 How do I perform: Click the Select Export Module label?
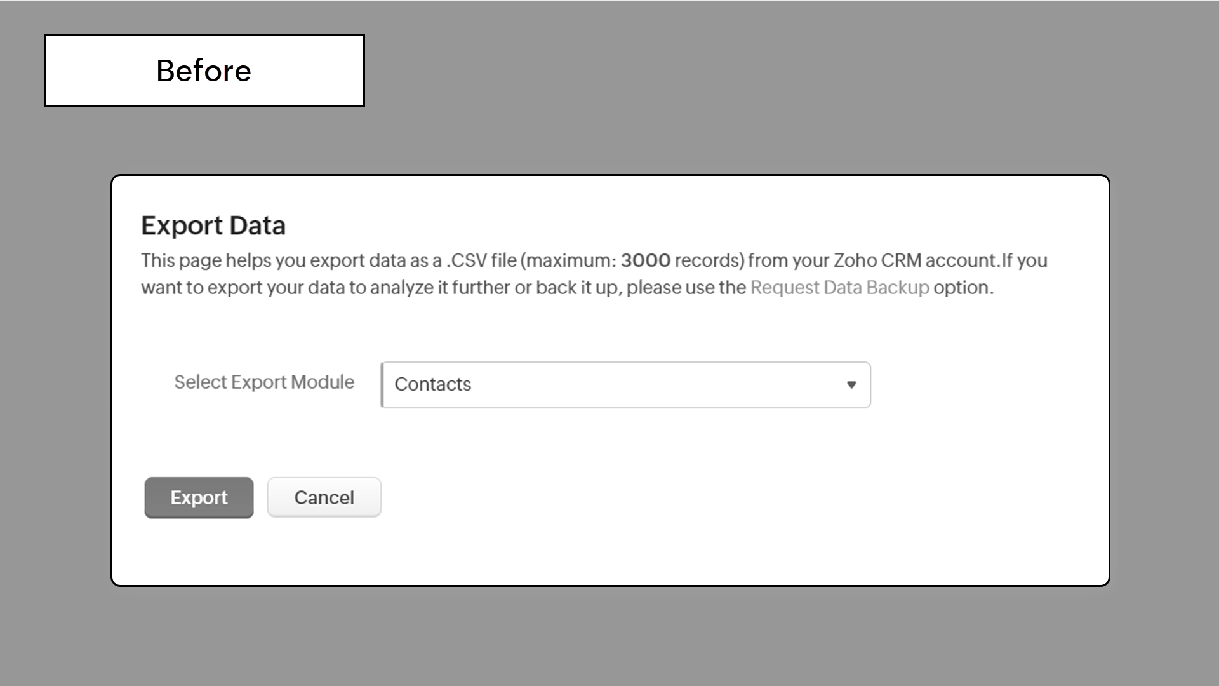click(x=264, y=382)
